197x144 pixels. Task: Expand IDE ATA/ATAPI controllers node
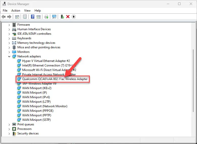click(9, 34)
